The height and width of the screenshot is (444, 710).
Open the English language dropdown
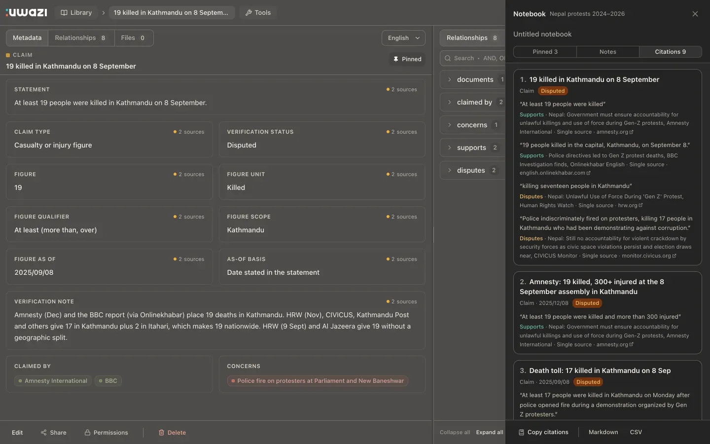(x=403, y=38)
